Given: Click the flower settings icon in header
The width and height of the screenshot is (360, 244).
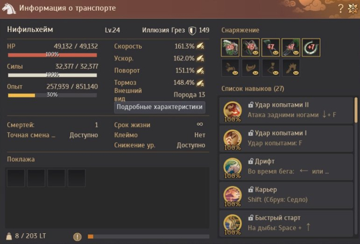Looking at the screenshot, I should pos(353,8).
